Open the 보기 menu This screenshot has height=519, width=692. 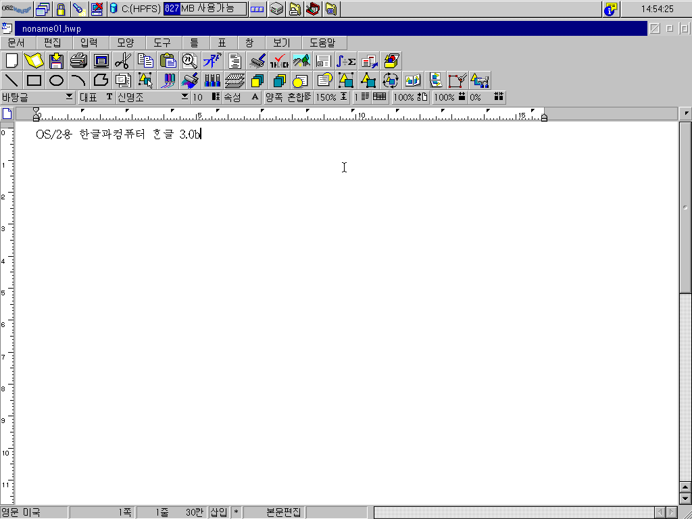coord(282,43)
